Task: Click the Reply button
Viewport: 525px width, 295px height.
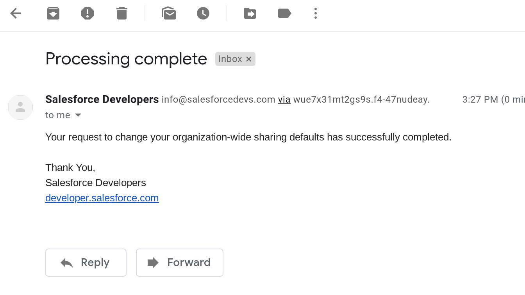Action: coord(86,263)
